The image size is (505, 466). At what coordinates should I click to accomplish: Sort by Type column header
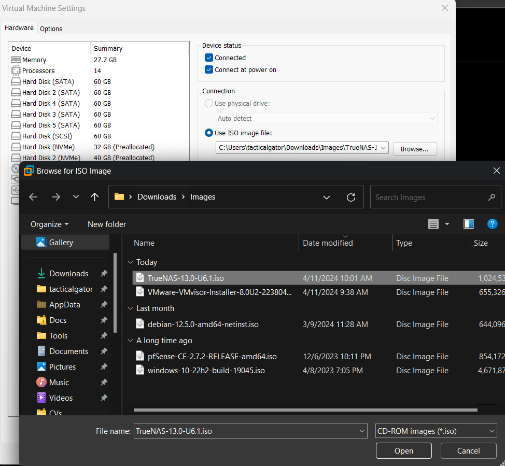pos(404,243)
